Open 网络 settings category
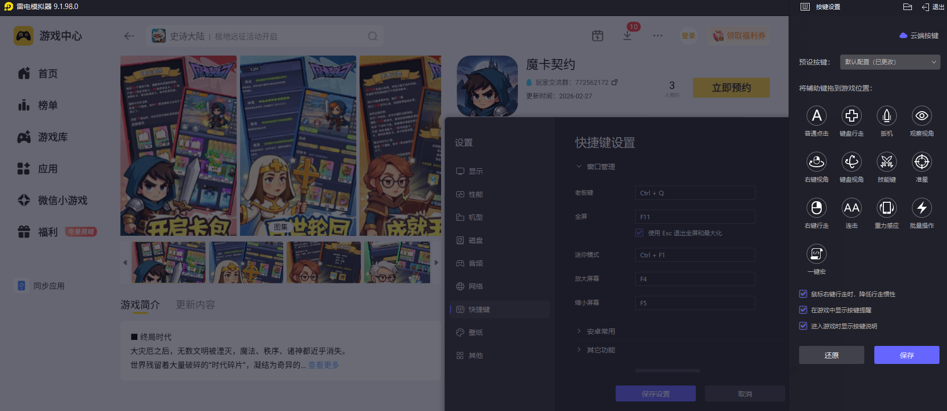 [x=500, y=286]
